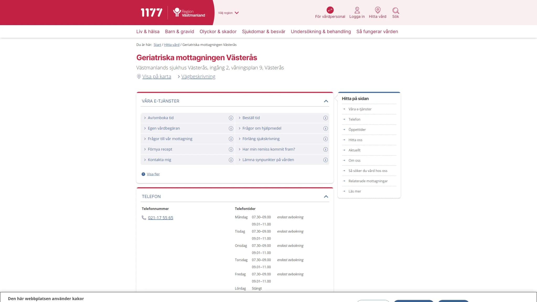
Task: Click the plus icon beside Visa fler
Action: (143, 174)
